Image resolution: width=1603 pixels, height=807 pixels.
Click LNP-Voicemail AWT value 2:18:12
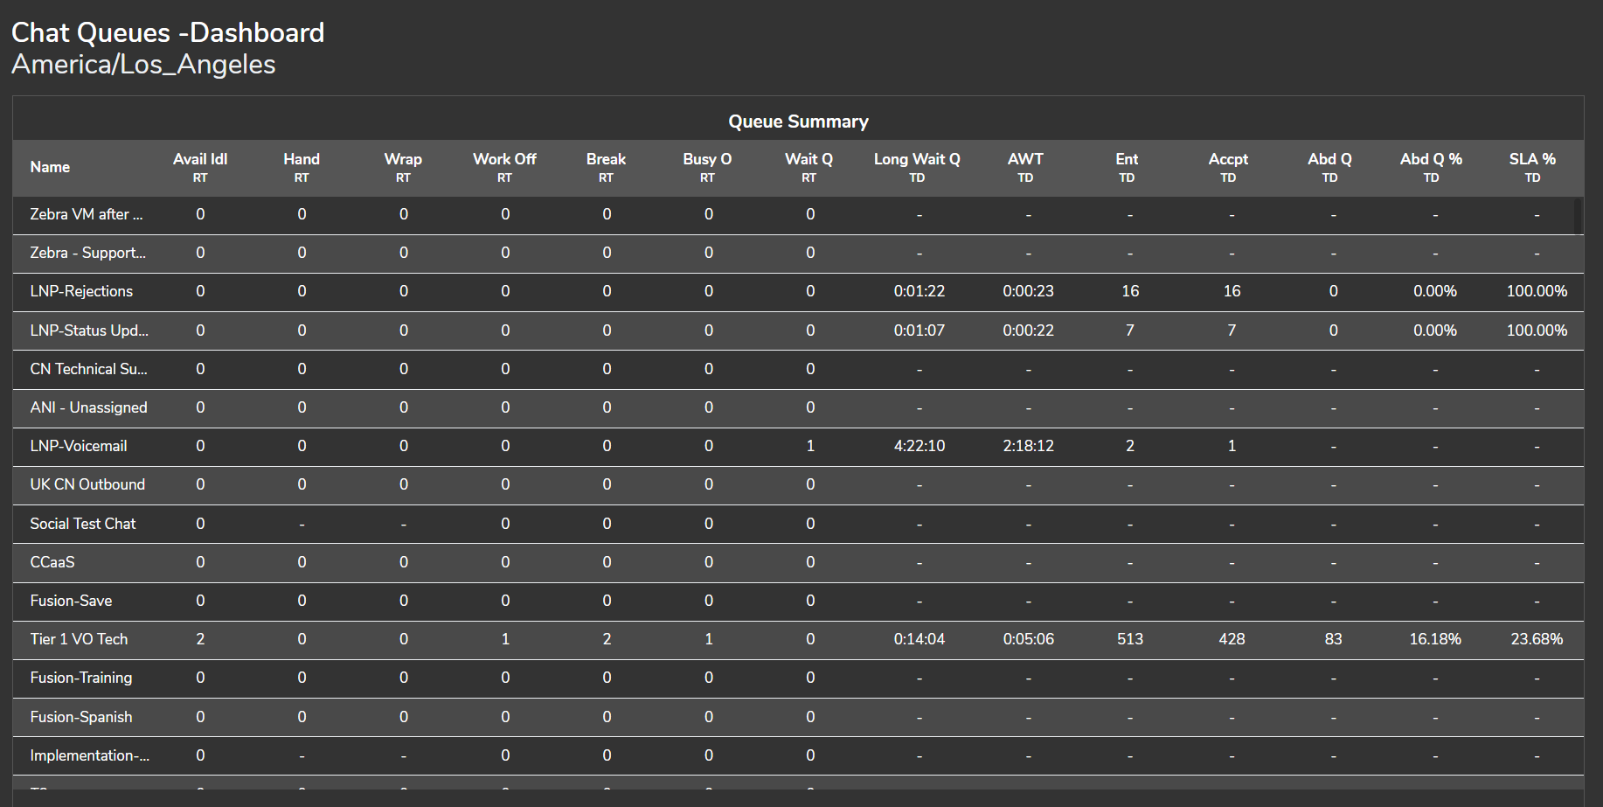[x=1029, y=446]
